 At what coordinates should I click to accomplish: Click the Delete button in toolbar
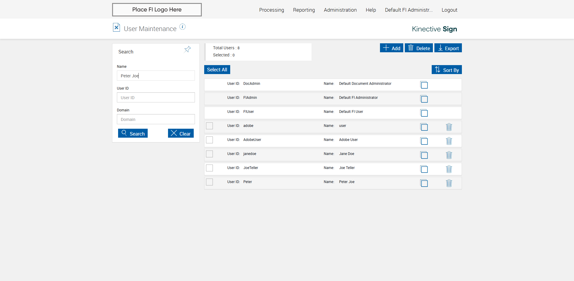click(419, 48)
